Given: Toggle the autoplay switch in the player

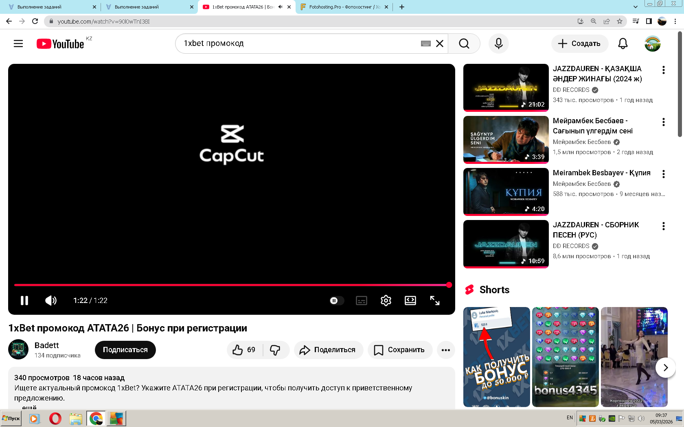Looking at the screenshot, I should pyautogui.click(x=336, y=301).
